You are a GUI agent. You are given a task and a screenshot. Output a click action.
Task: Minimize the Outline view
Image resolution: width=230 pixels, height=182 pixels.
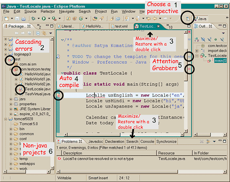click(220, 26)
